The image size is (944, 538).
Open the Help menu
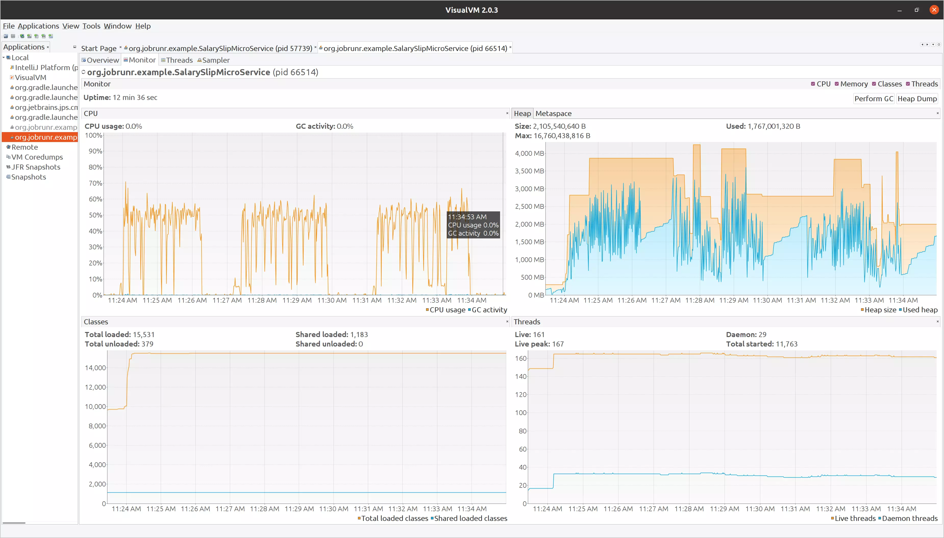pyautogui.click(x=143, y=26)
